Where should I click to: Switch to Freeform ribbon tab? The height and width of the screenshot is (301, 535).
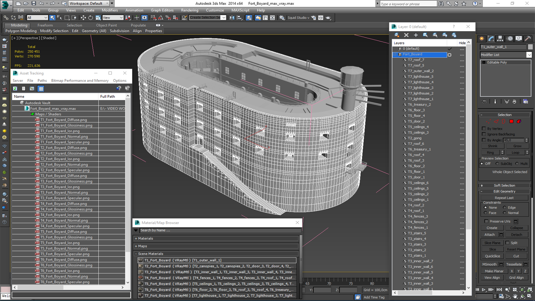point(45,25)
